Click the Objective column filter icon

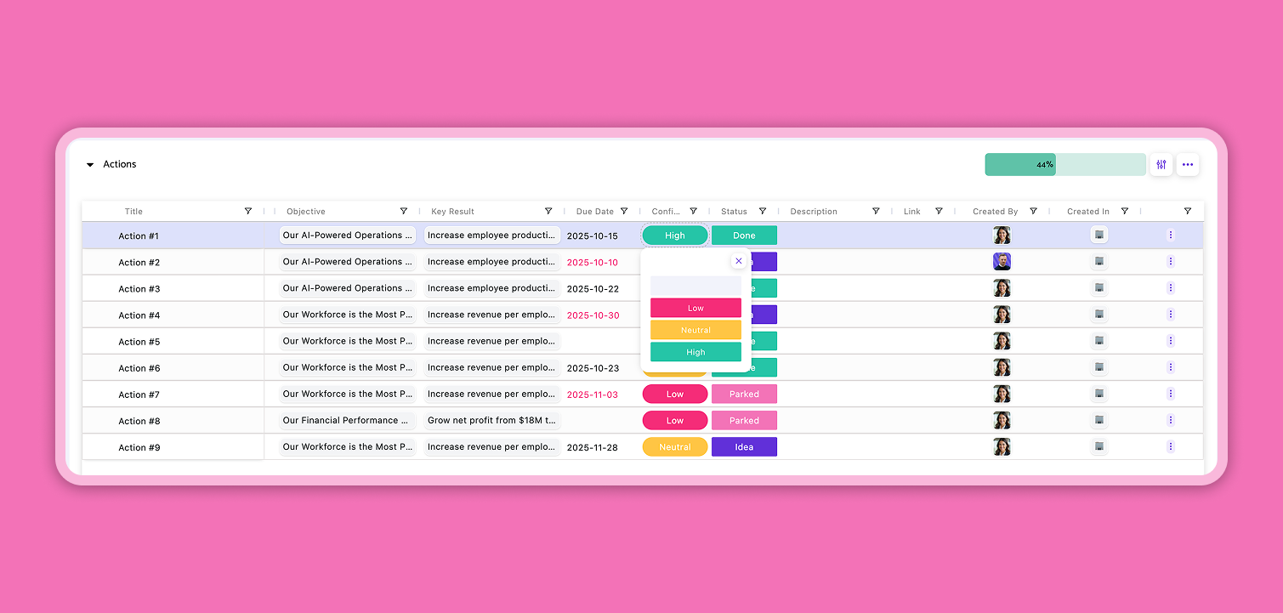pos(404,212)
